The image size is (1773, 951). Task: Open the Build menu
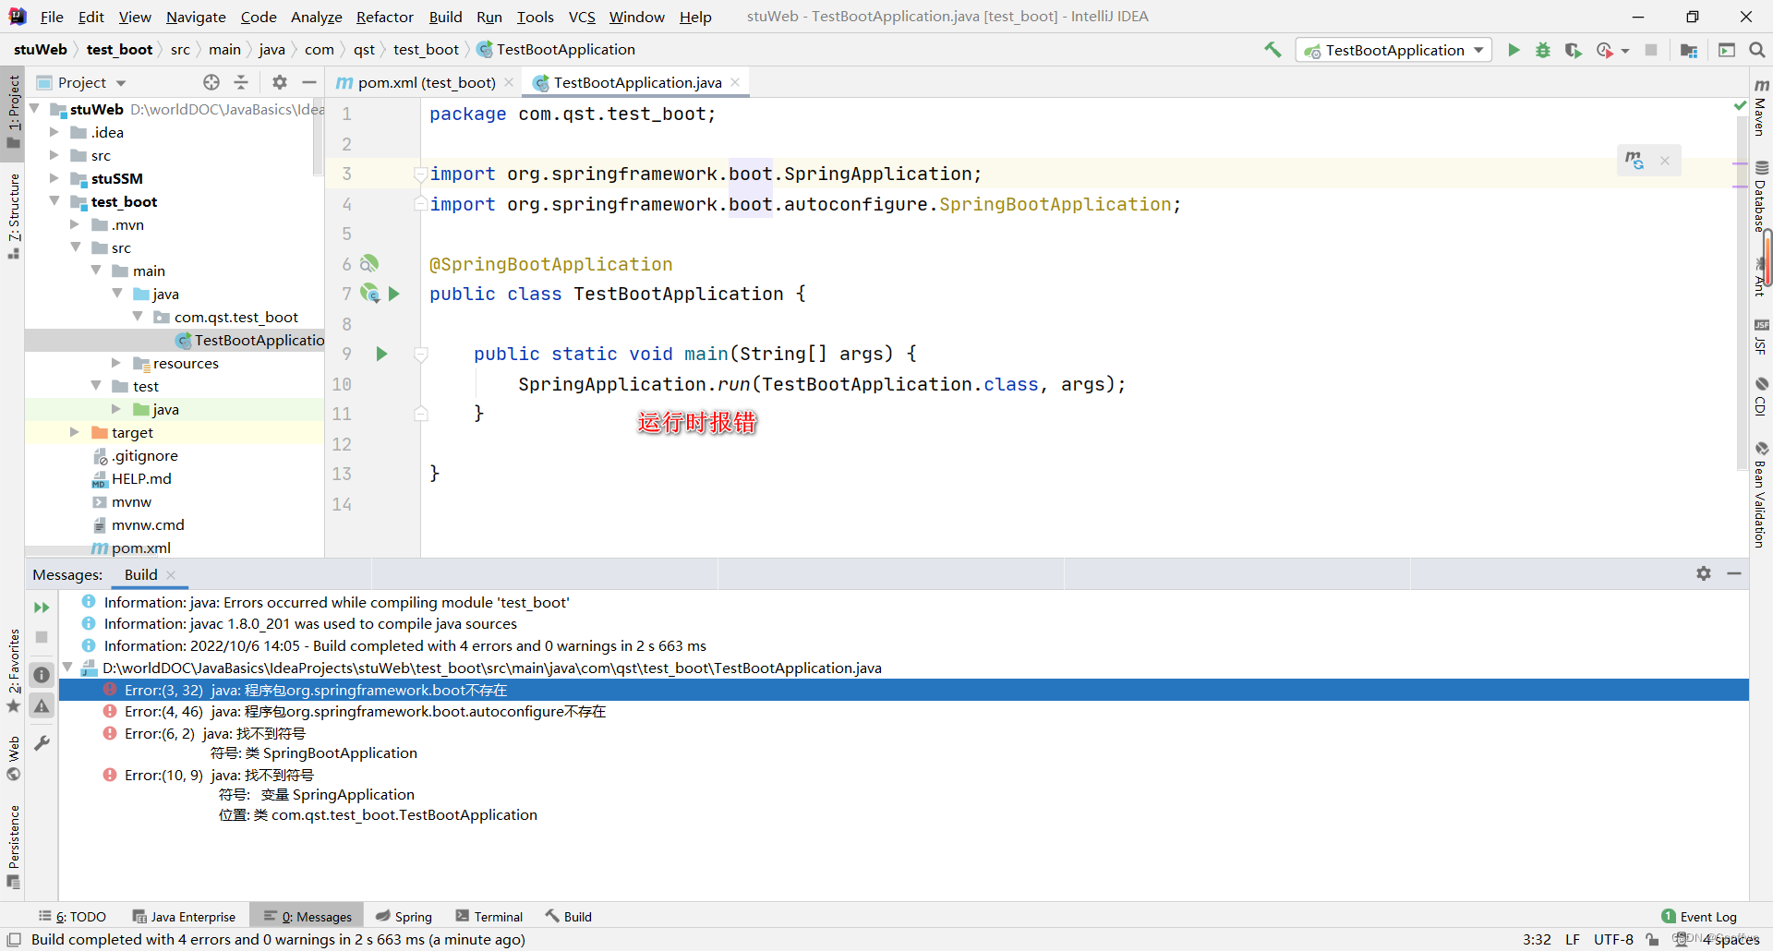(445, 17)
